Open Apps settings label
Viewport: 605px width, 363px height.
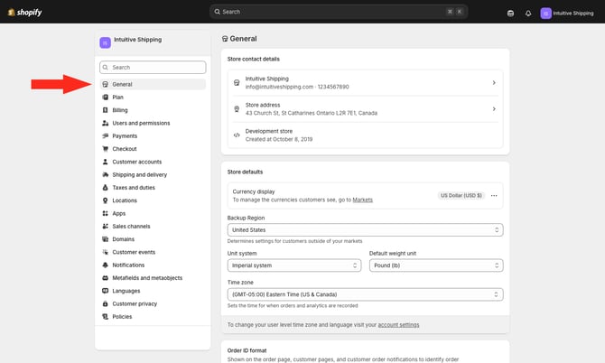(x=119, y=214)
